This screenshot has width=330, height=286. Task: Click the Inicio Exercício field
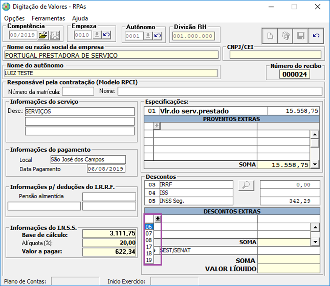pos(175,281)
